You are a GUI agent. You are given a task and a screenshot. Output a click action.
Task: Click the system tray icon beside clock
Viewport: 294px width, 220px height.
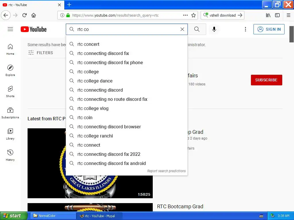click(x=273, y=216)
